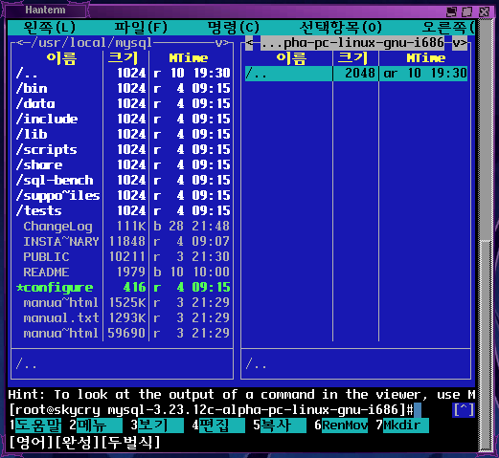Image resolution: width=499 pixels, height=458 pixels.
Task: Open the 왼쪽(L) left panel menu
Action: pos(50,28)
